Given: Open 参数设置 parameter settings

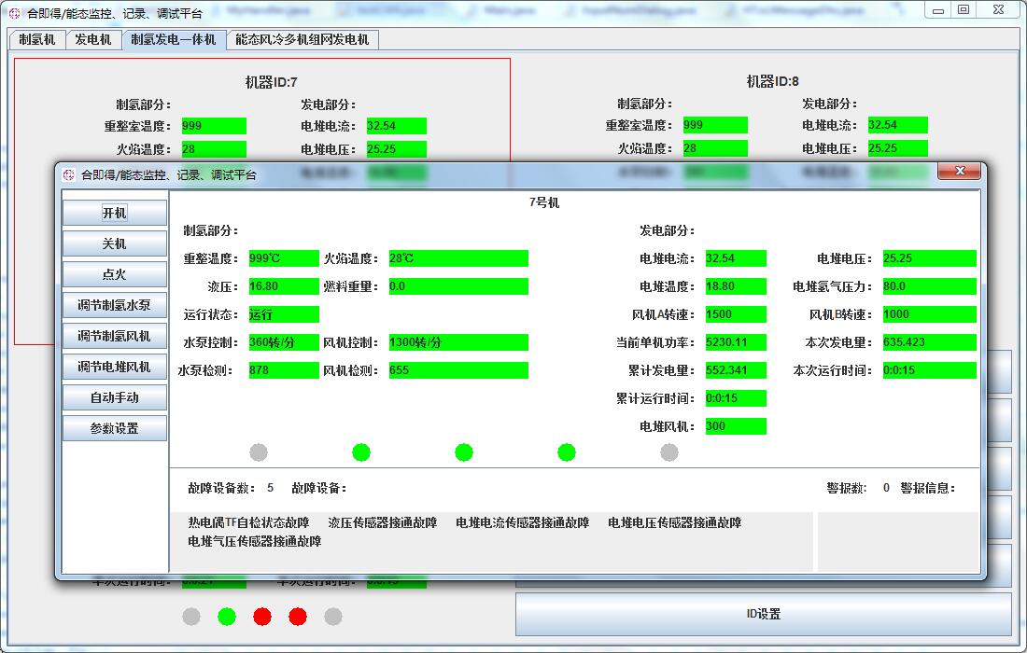Looking at the screenshot, I should coord(114,428).
